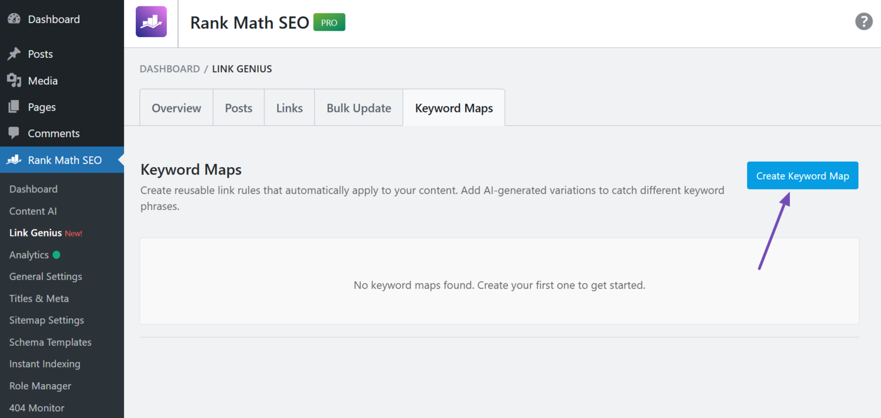Open Role Manager submenu link
This screenshot has height=418, width=881.
(x=40, y=386)
